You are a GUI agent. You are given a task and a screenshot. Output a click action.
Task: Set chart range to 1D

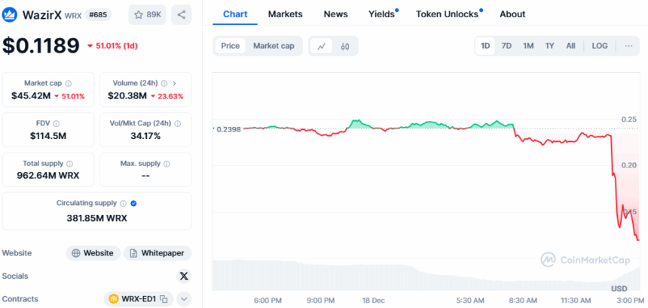(x=485, y=46)
